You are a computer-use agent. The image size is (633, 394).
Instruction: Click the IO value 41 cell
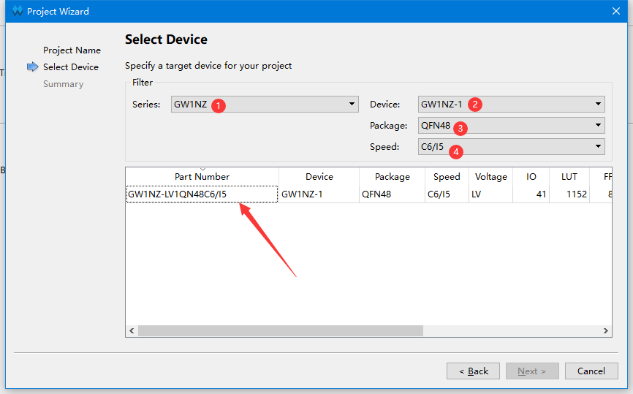pos(531,194)
